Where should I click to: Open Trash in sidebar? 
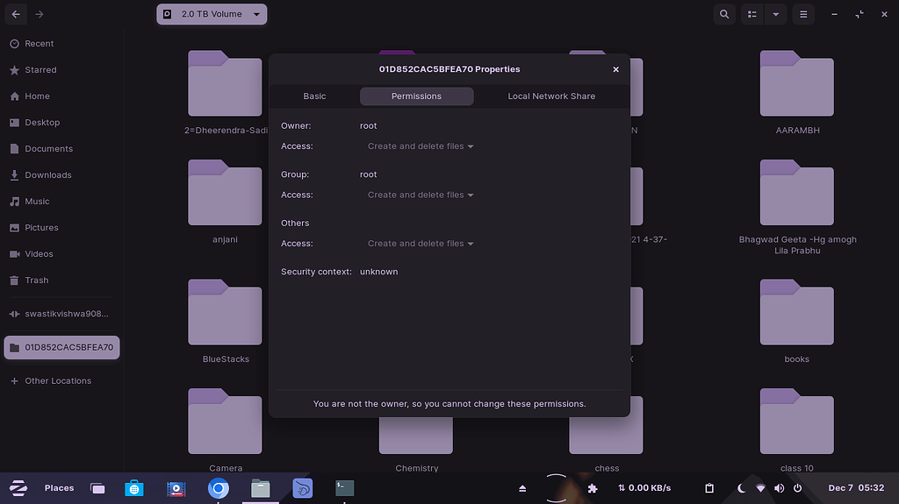61,280
